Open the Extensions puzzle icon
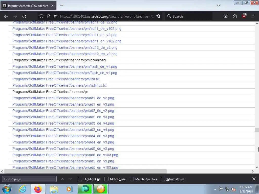 pyautogui.click(x=235, y=16)
